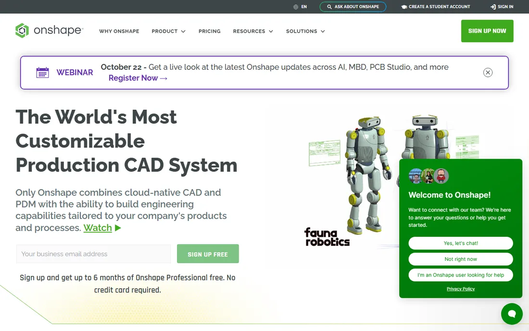Click the Onshape logo
The width and height of the screenshot is (529, 331).
[x=49, y=30]
